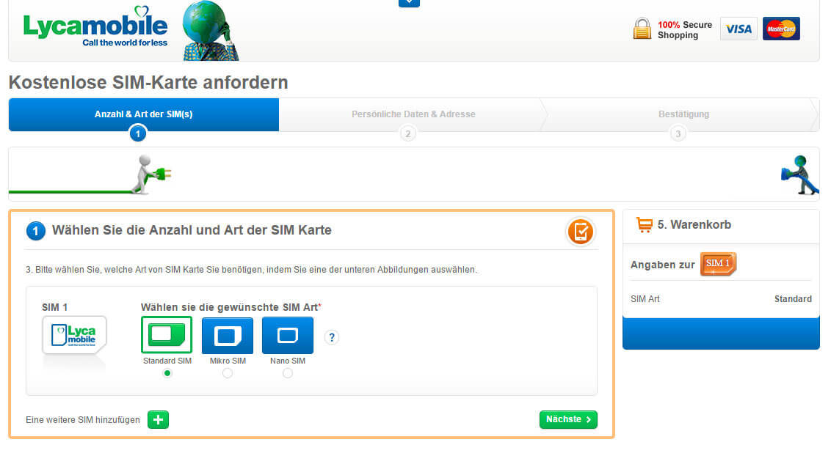Click the green plus to add another SIM
The image size is (831, 453).
pyautogui.click(x=158, y=419)
